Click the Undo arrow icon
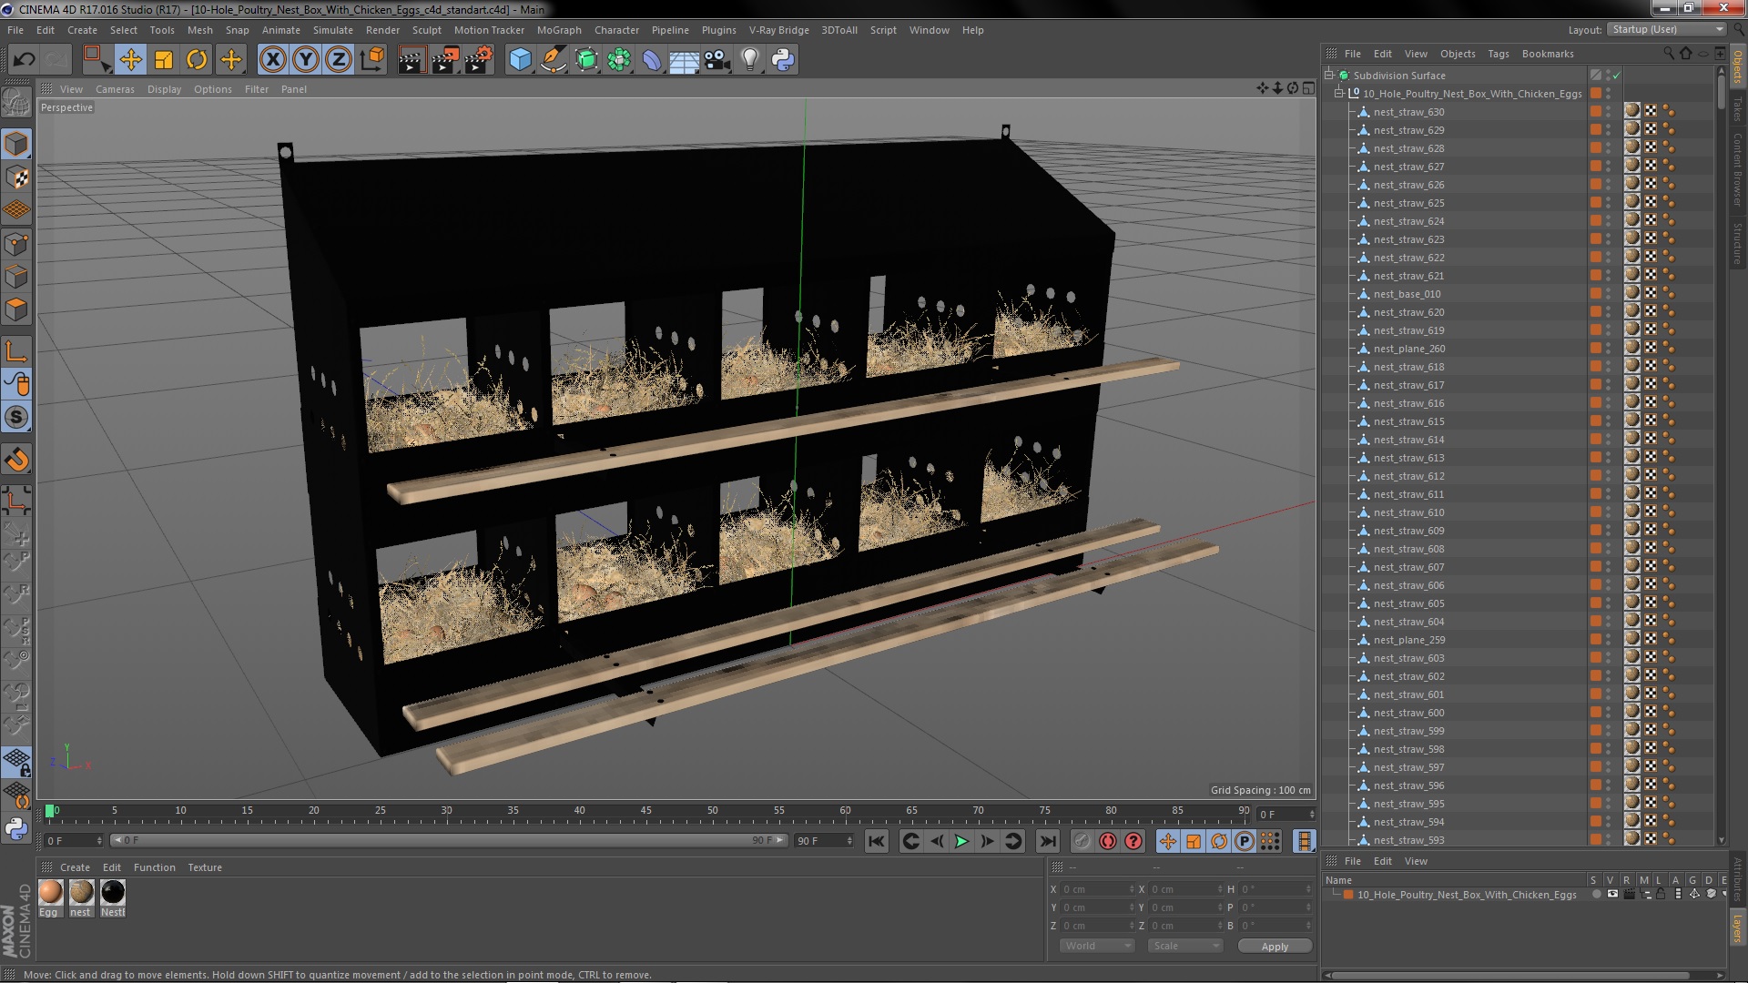The width and height of the screenshot is (1748, 983). click(24, 60)
